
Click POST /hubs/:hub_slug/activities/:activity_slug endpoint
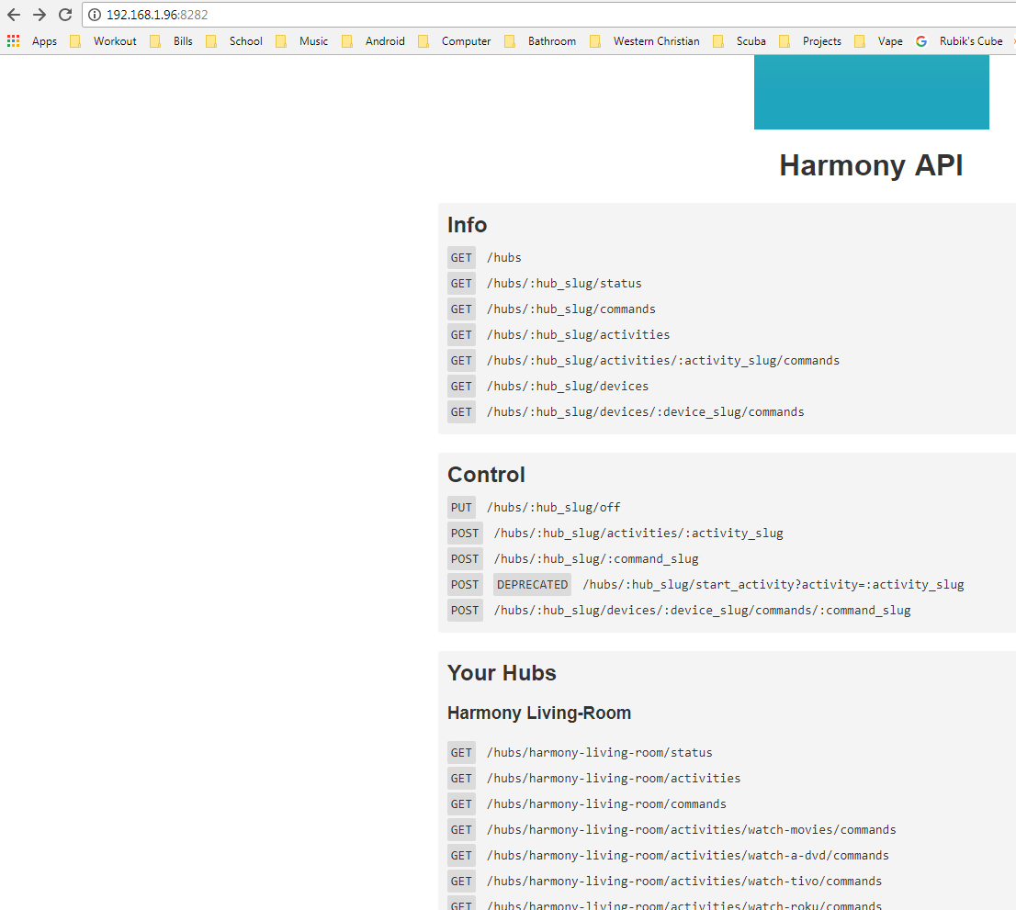click(638, 533)
